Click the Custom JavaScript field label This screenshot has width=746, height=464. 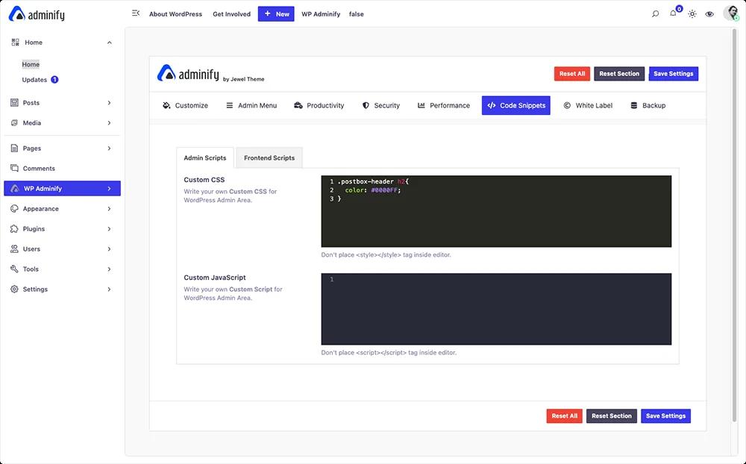(215, 278)
